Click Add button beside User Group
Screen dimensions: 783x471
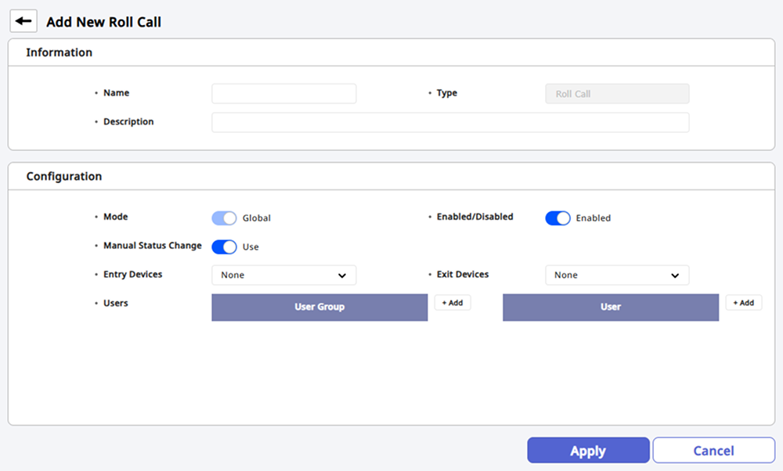(x=453, y=303)
